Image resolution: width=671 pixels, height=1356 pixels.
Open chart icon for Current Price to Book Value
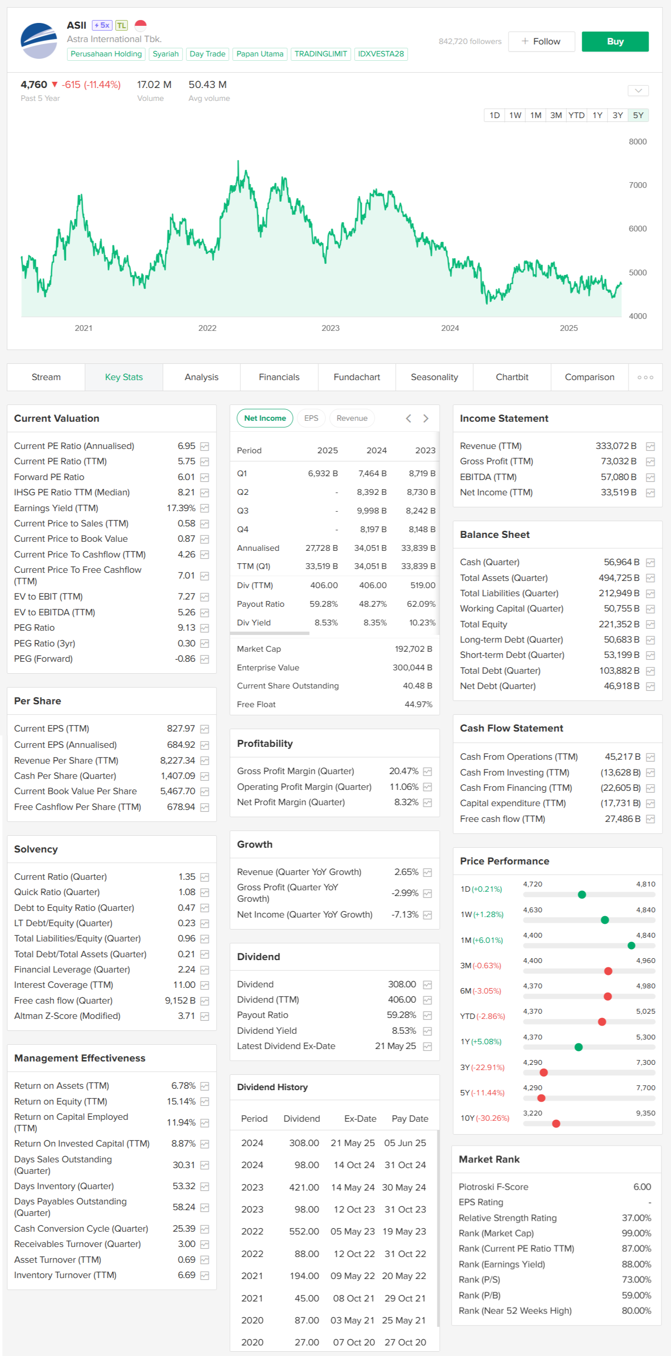205,539
